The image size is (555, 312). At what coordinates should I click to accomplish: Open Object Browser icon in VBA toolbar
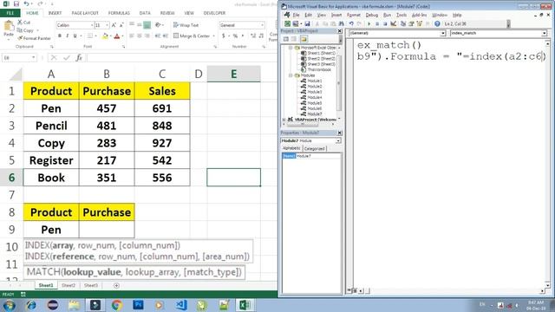click(x=420, y=23)
